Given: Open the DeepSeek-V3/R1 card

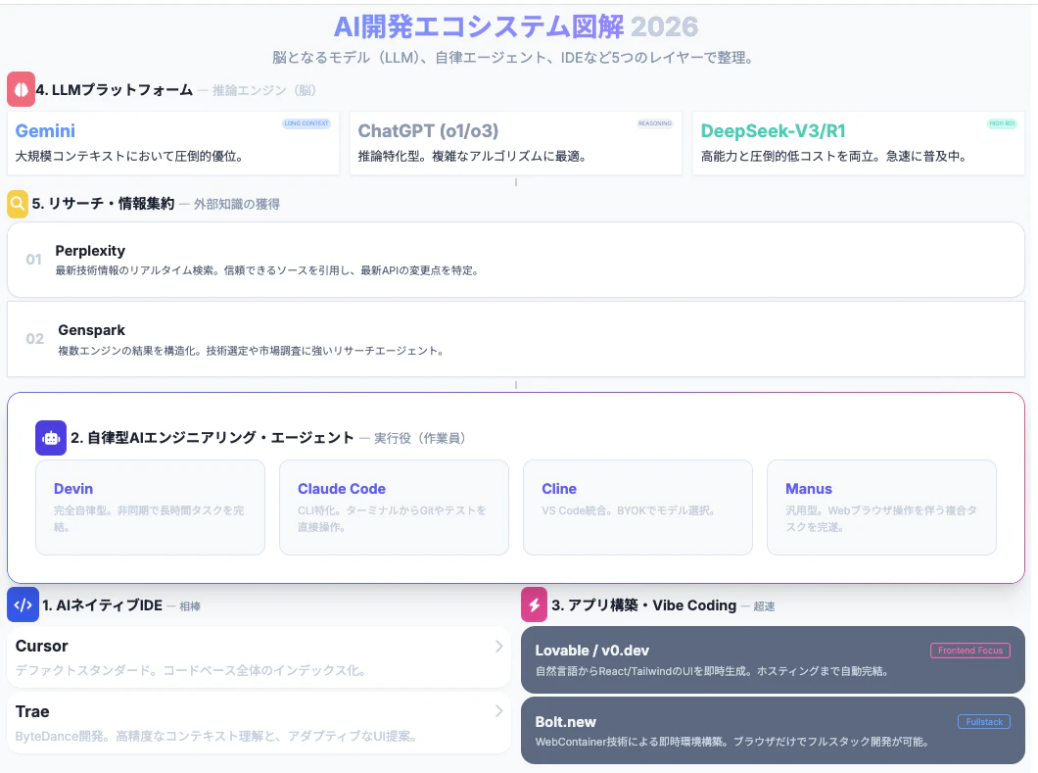Looking at the screenshot, I should [x=859, y=143].
